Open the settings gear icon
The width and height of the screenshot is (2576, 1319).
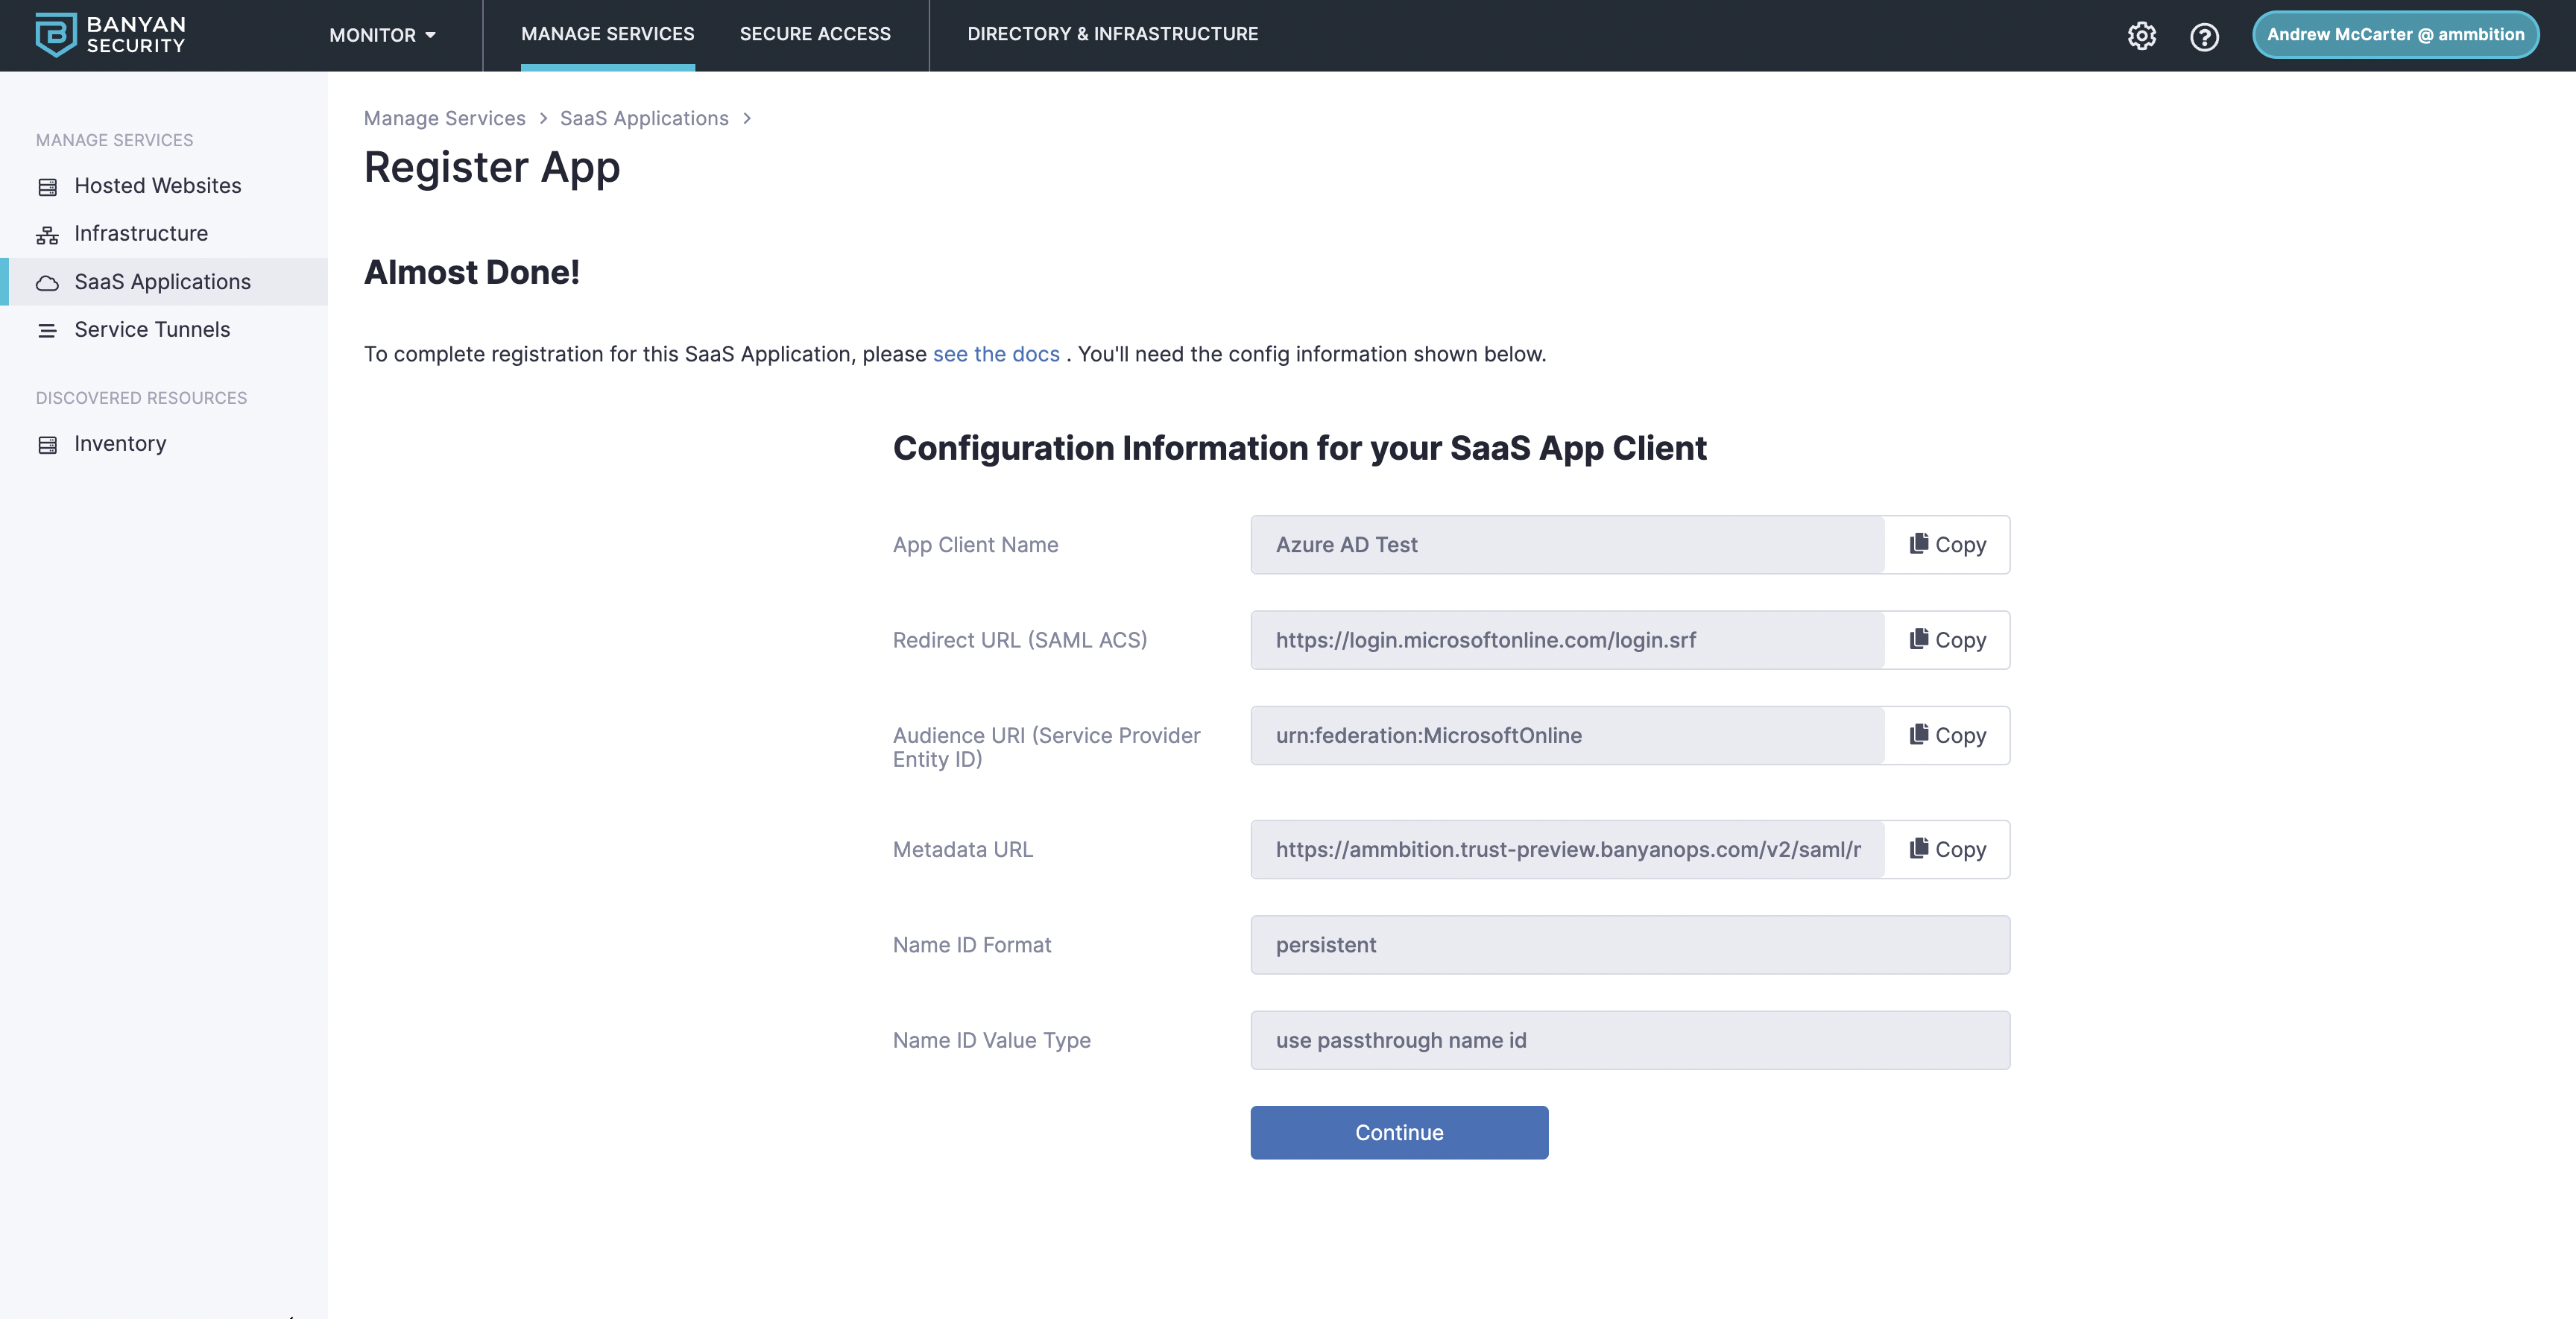(x=2141, y=36)
